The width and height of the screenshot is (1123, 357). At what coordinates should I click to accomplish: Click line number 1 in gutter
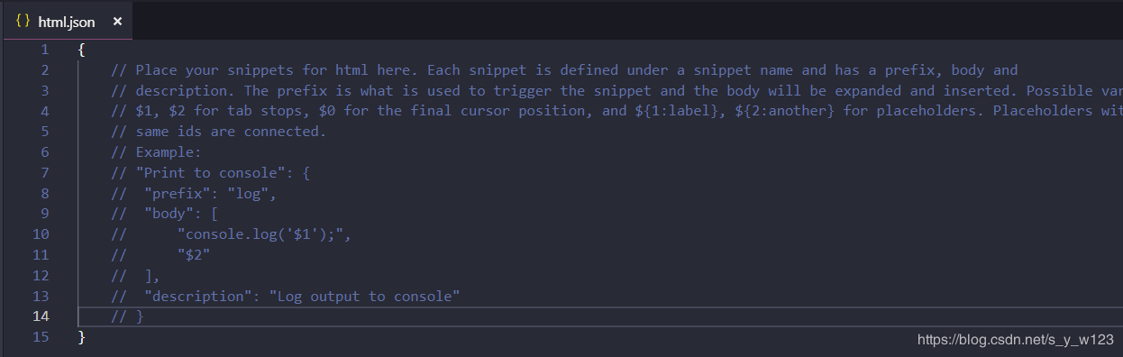pos(45,50)
